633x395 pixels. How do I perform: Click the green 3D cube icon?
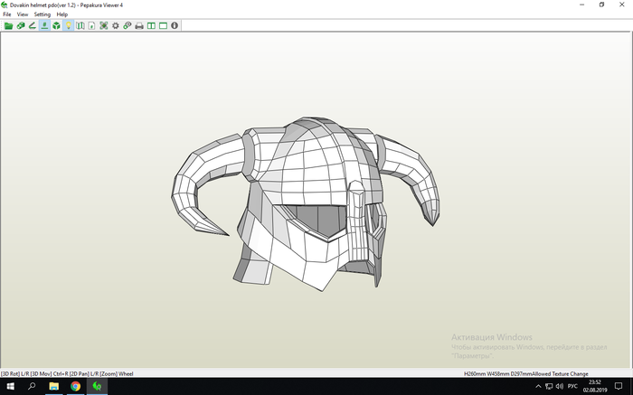(56, 25)
